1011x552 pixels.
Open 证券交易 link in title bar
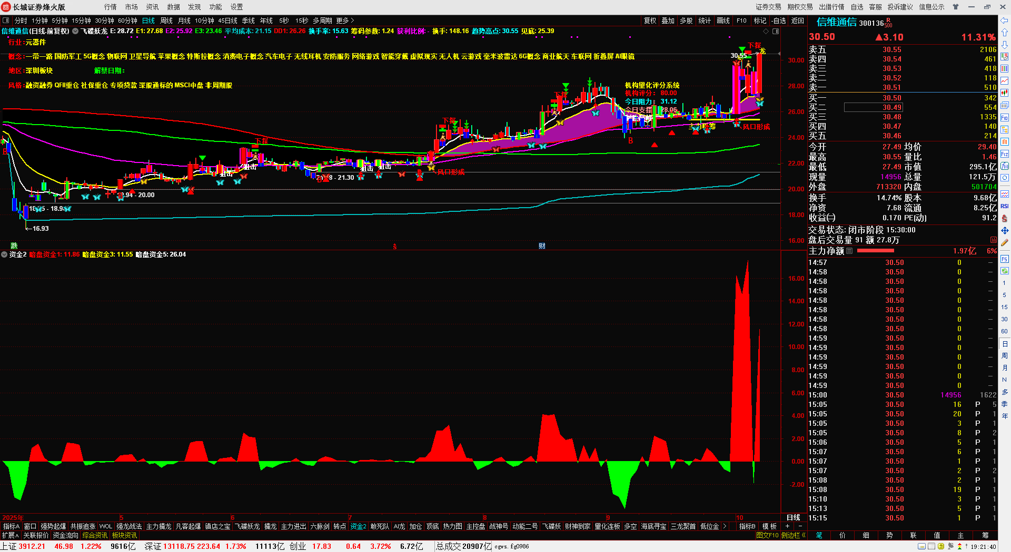click(x=768, y=7)
